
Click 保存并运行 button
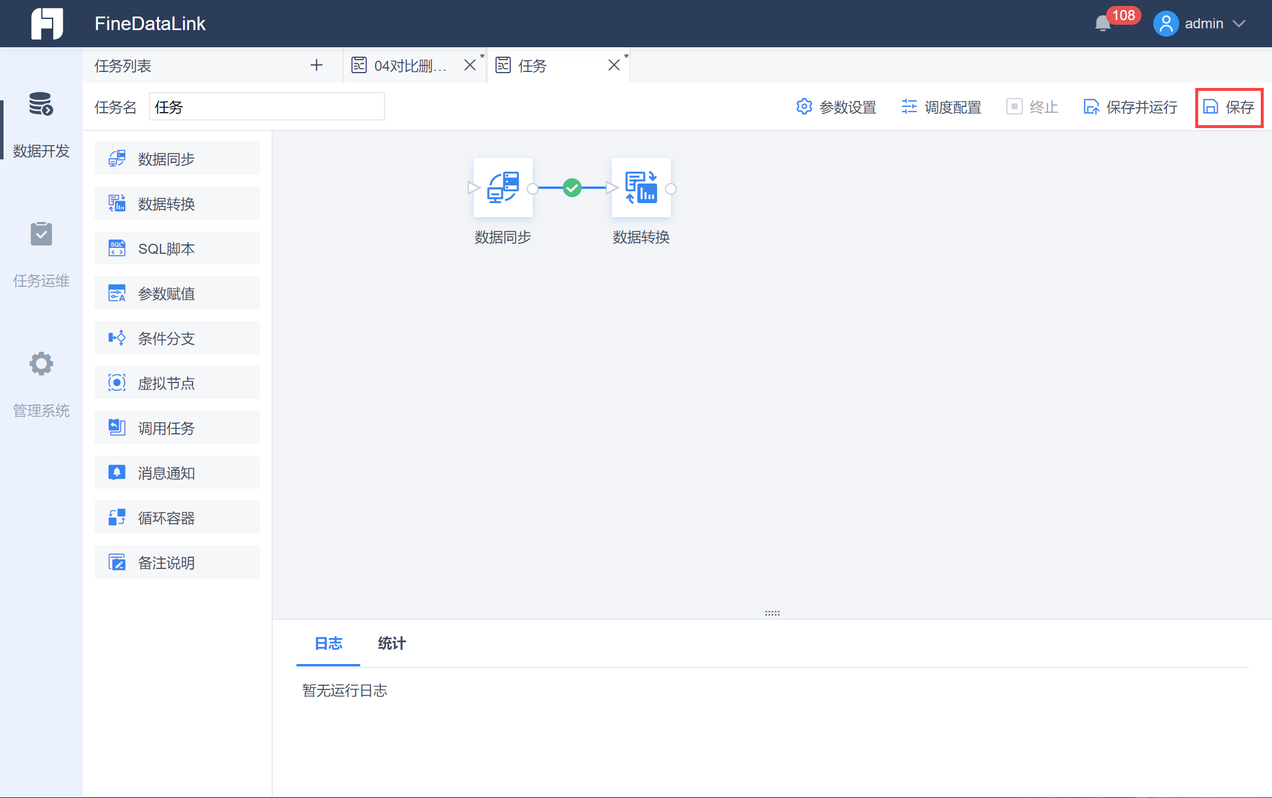tap(1130, 107)
